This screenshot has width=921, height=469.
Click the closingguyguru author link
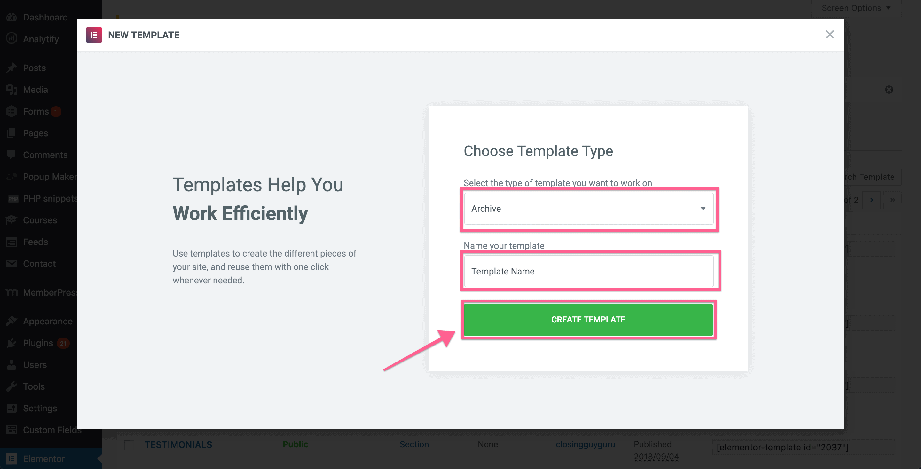[585, 444]
